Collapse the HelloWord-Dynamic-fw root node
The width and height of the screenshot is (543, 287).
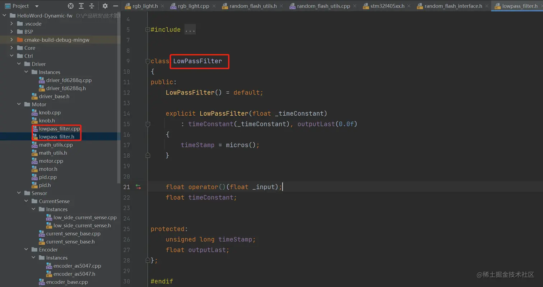(x=4, y=16)
